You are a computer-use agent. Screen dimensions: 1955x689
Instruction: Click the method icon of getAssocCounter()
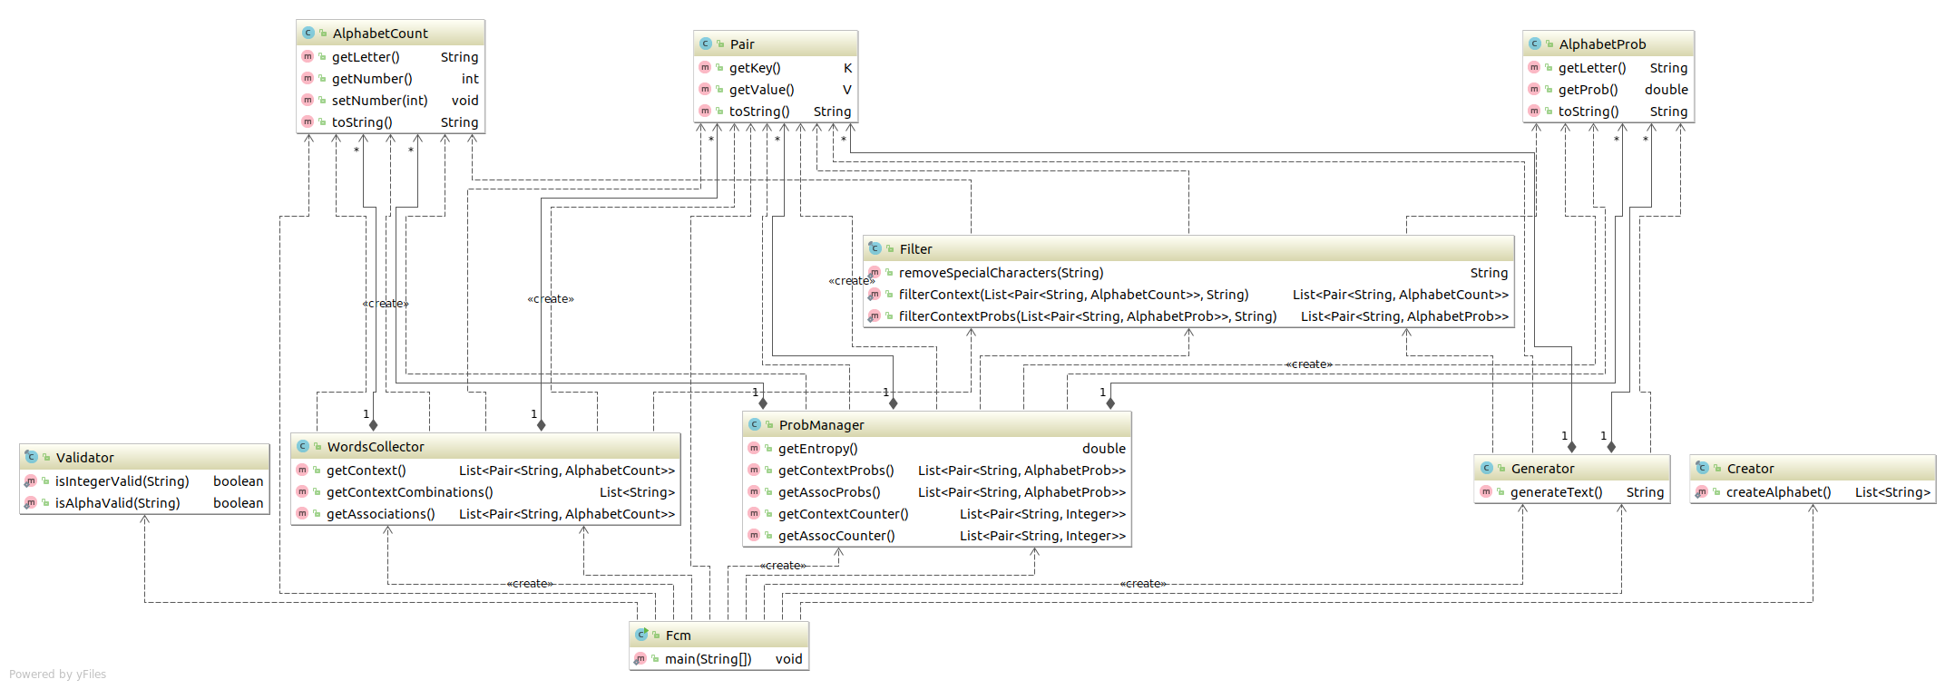pos(754,535)
